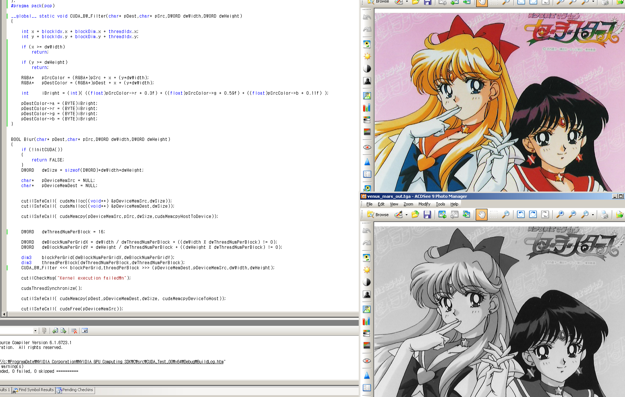
Task: Click Print icon in lower ACDSee toolbar
Action: coord(604,215)
